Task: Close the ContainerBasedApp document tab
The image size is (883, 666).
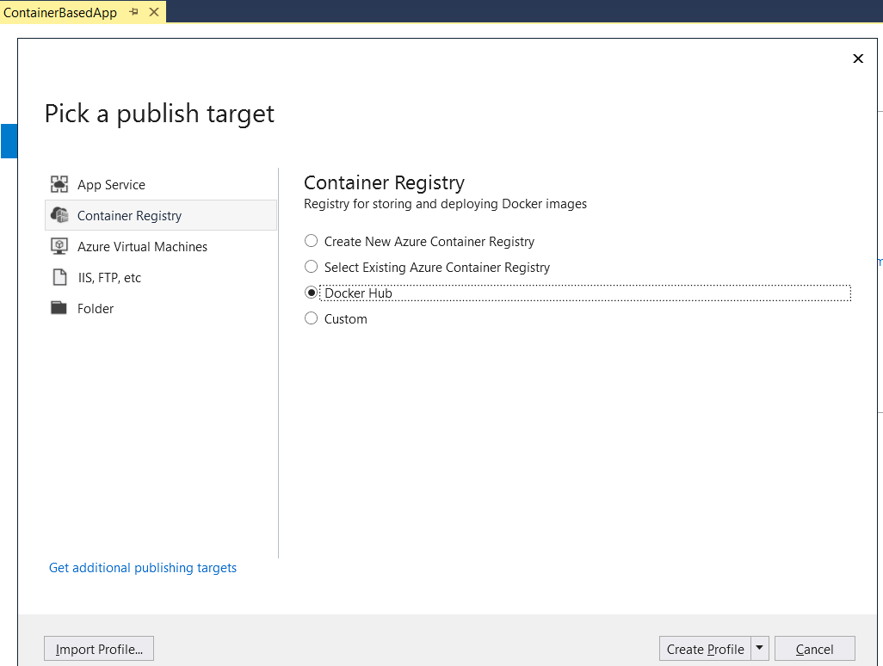Action: [154, 12]
